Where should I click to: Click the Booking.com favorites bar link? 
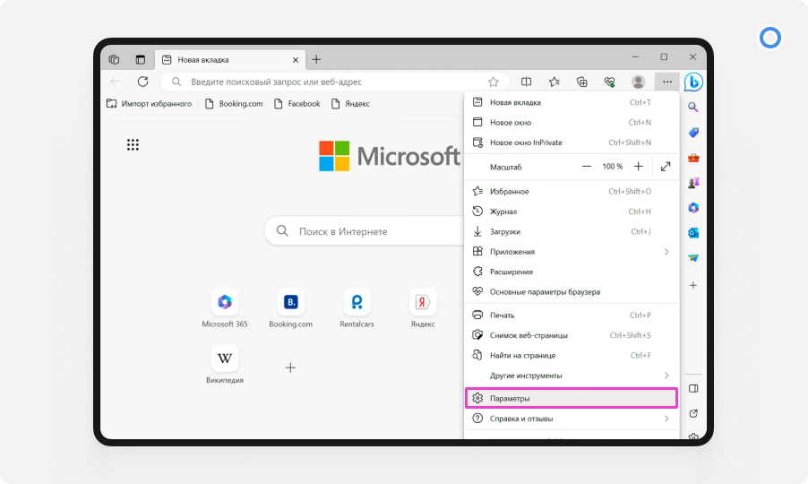[x=234, y=104]
